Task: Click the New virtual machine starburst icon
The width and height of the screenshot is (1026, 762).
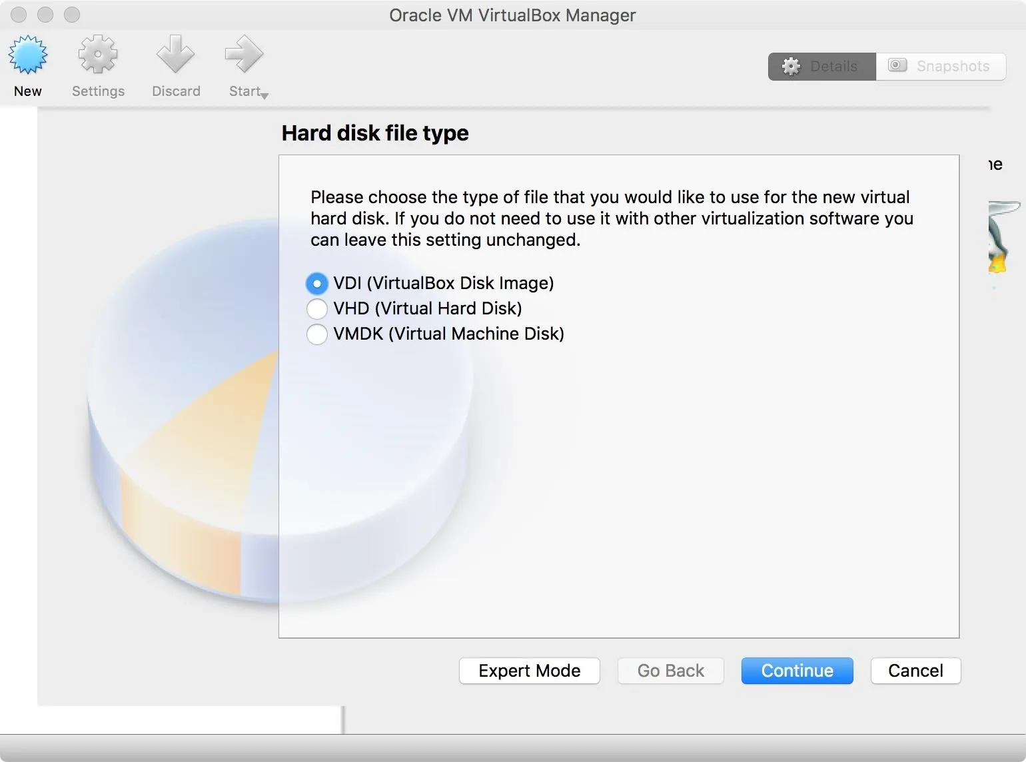Action: coord(28,55)
